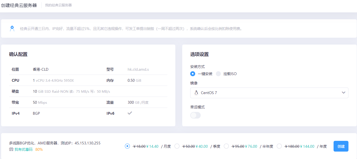Choose monthly billing ¥14.40 option

(x=127, y=146)
